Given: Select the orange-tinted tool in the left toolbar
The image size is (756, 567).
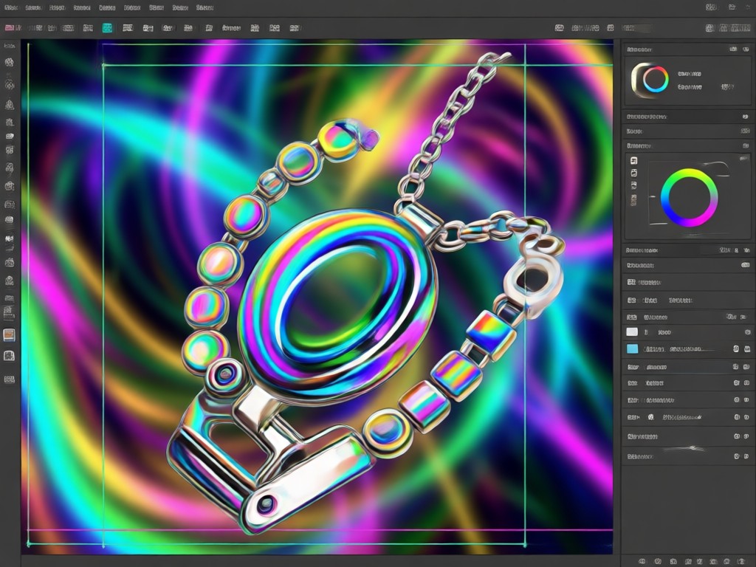Looking at the screenshot, I should tap(9, 334).
